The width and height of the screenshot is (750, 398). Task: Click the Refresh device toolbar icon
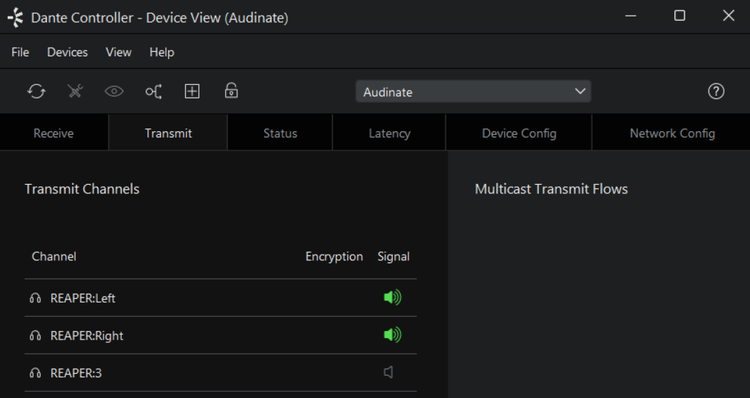36,91
